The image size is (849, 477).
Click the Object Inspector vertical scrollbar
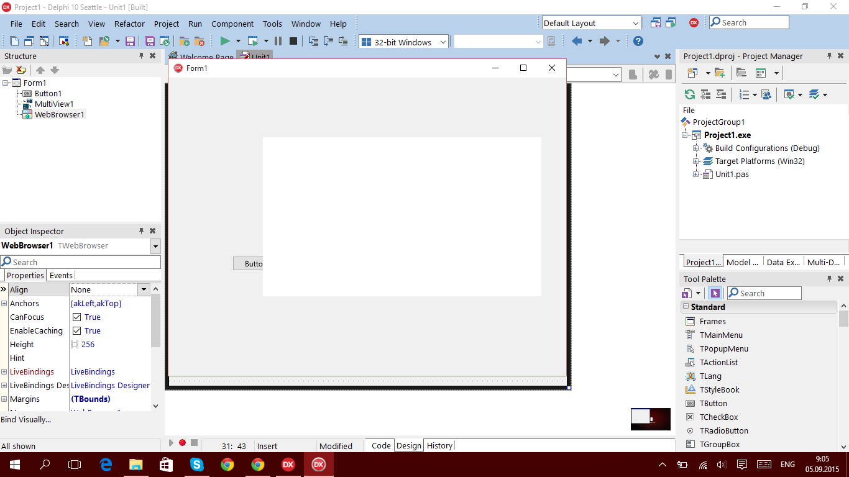click(x=155, y=348)
